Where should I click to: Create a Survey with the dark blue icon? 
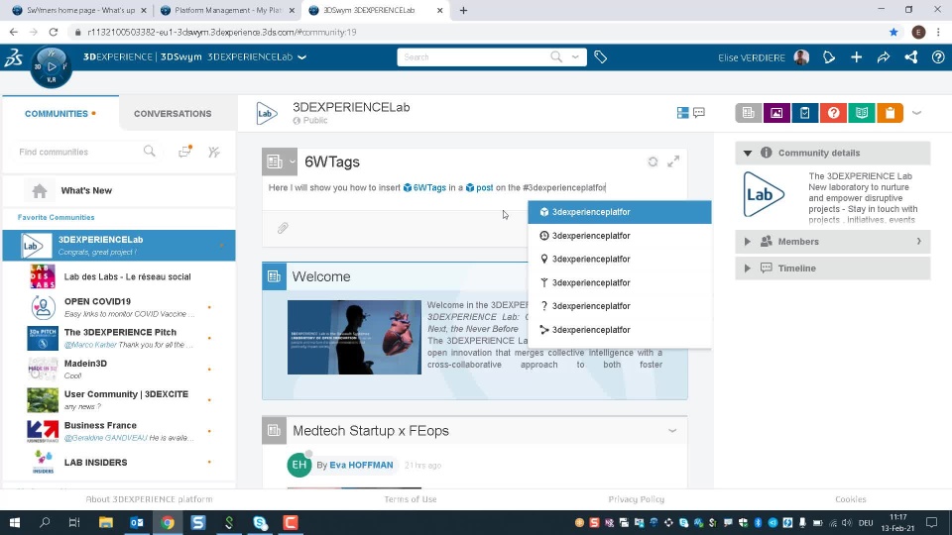tap(805, 113)
